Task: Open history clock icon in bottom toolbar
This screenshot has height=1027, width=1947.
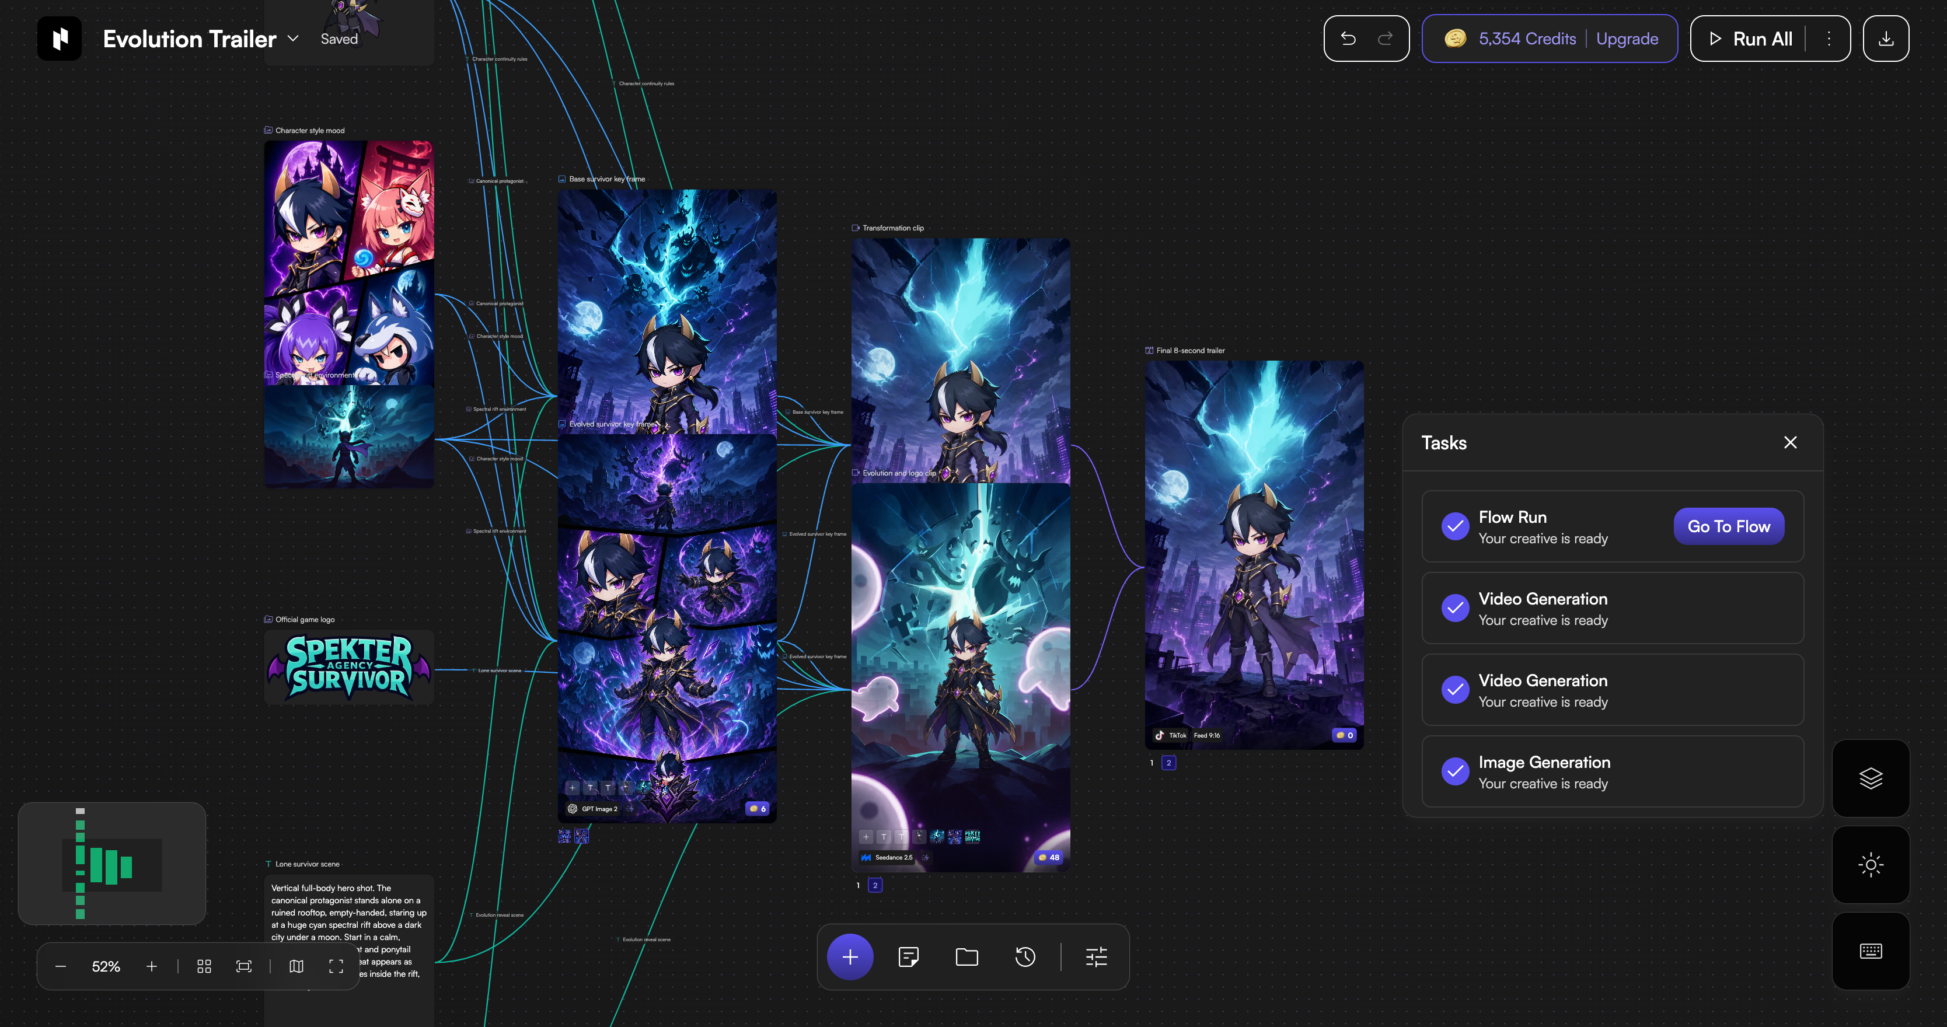Action: pos(1025,957)
